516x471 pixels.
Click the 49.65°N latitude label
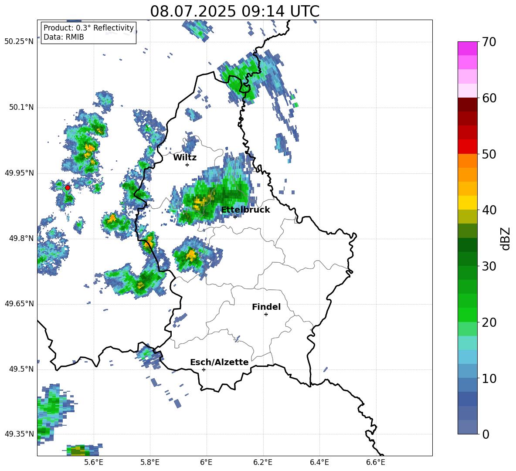[x=19, y=304]
